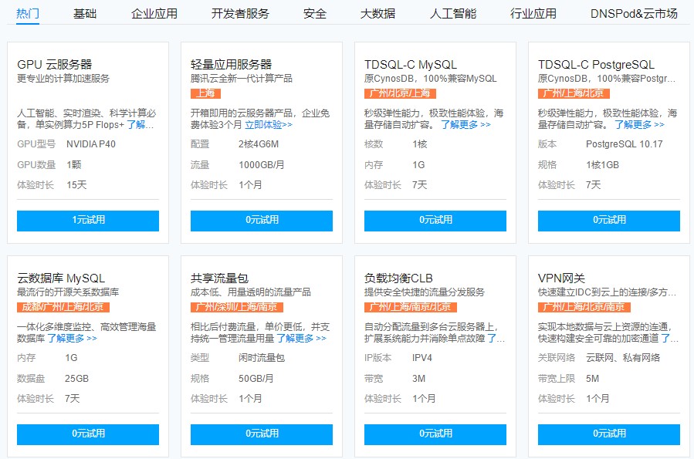Click the IPV4 version value
This screenshot has width=694, height=459.
421,358
